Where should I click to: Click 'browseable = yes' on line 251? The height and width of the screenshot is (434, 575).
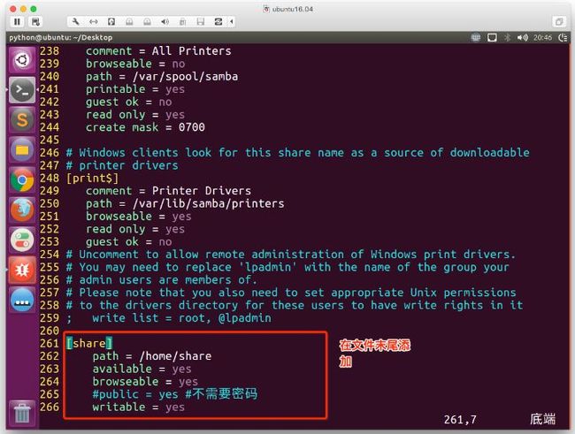[x=139, y=217]
